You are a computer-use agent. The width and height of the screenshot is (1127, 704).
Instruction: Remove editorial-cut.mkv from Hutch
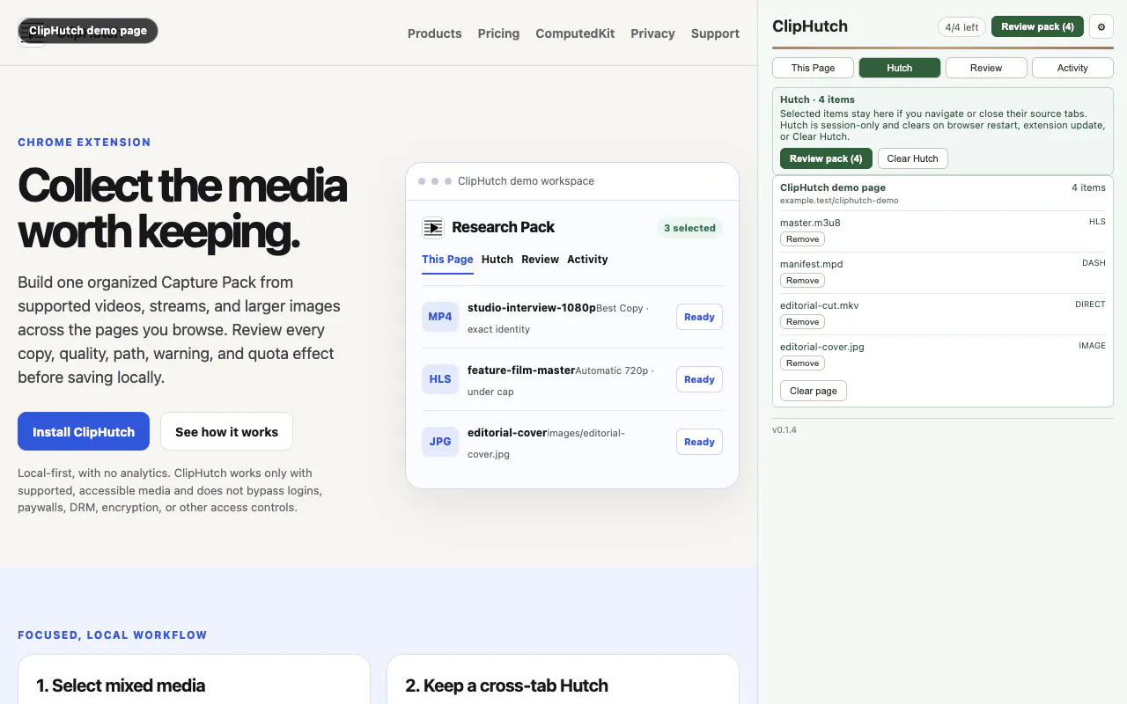802,322
